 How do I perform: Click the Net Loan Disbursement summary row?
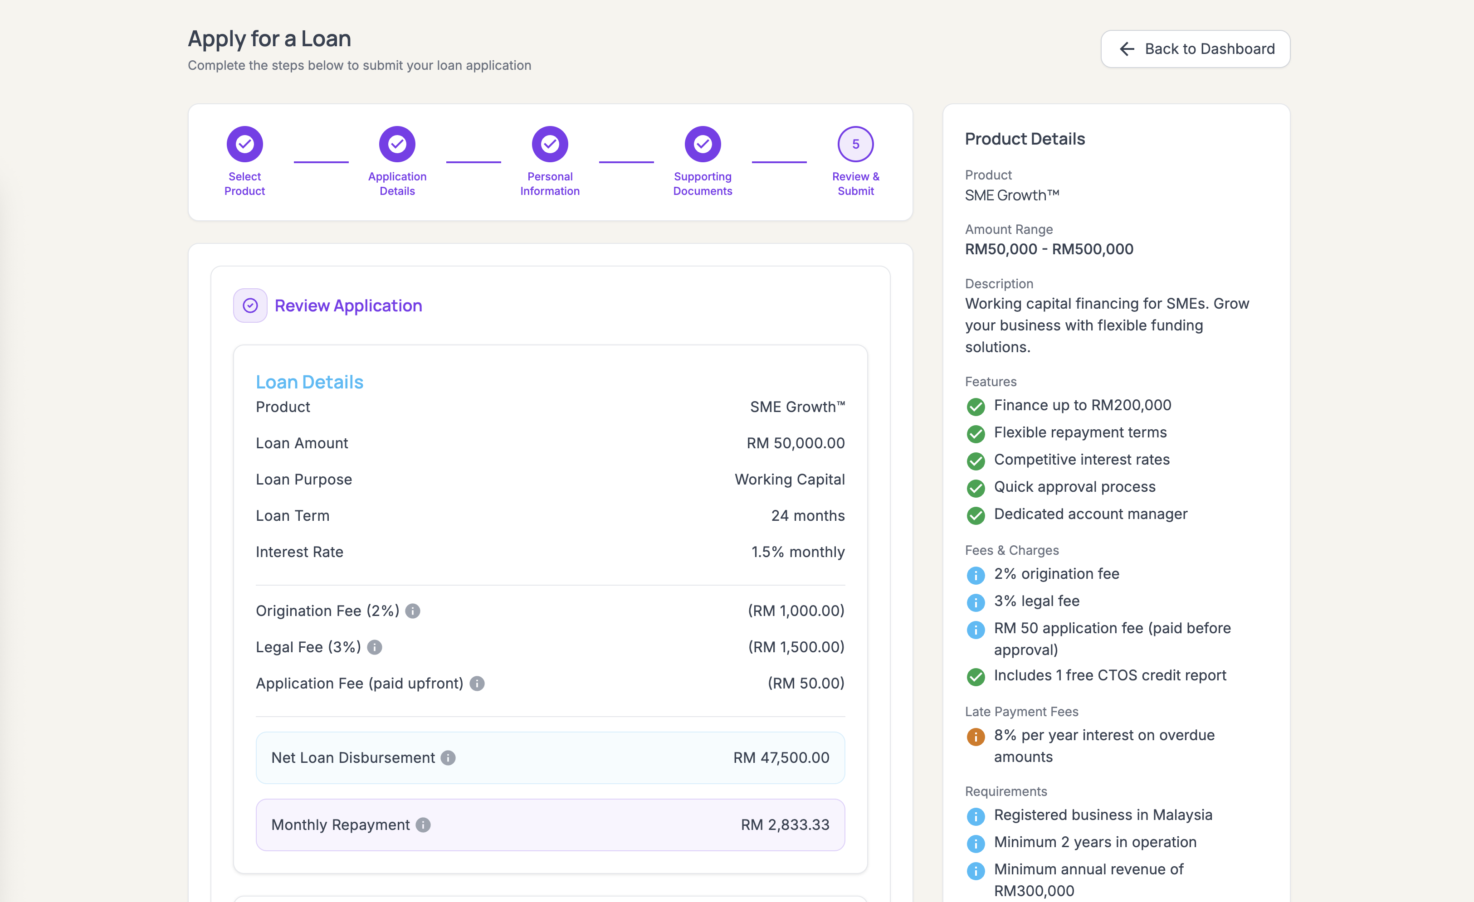click(550, 758)
